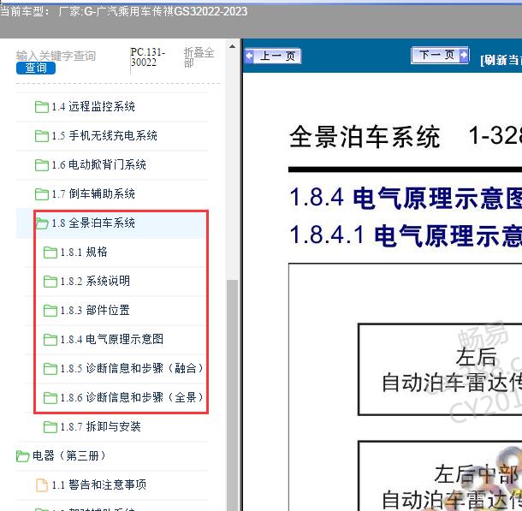Click the 左后中部 自动泊车雷达 diagram box

pos(440,476)
